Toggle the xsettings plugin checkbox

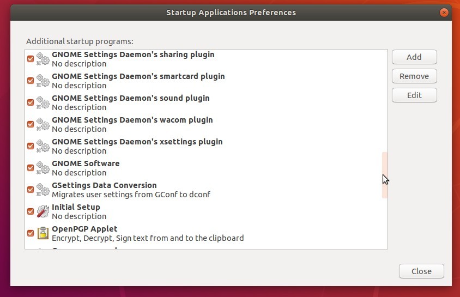(x=31, y=146)
